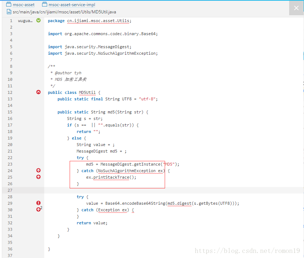Close the source viewer with the X
Screen dimensions: 304x258
(296, 8)
